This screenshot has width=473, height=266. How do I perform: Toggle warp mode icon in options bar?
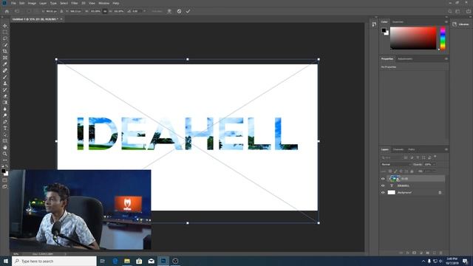pyautogui.click(x=169, y=11)
